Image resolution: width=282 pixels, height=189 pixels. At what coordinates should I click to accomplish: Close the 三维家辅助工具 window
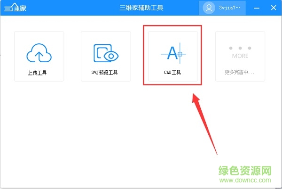pos(274,8)
